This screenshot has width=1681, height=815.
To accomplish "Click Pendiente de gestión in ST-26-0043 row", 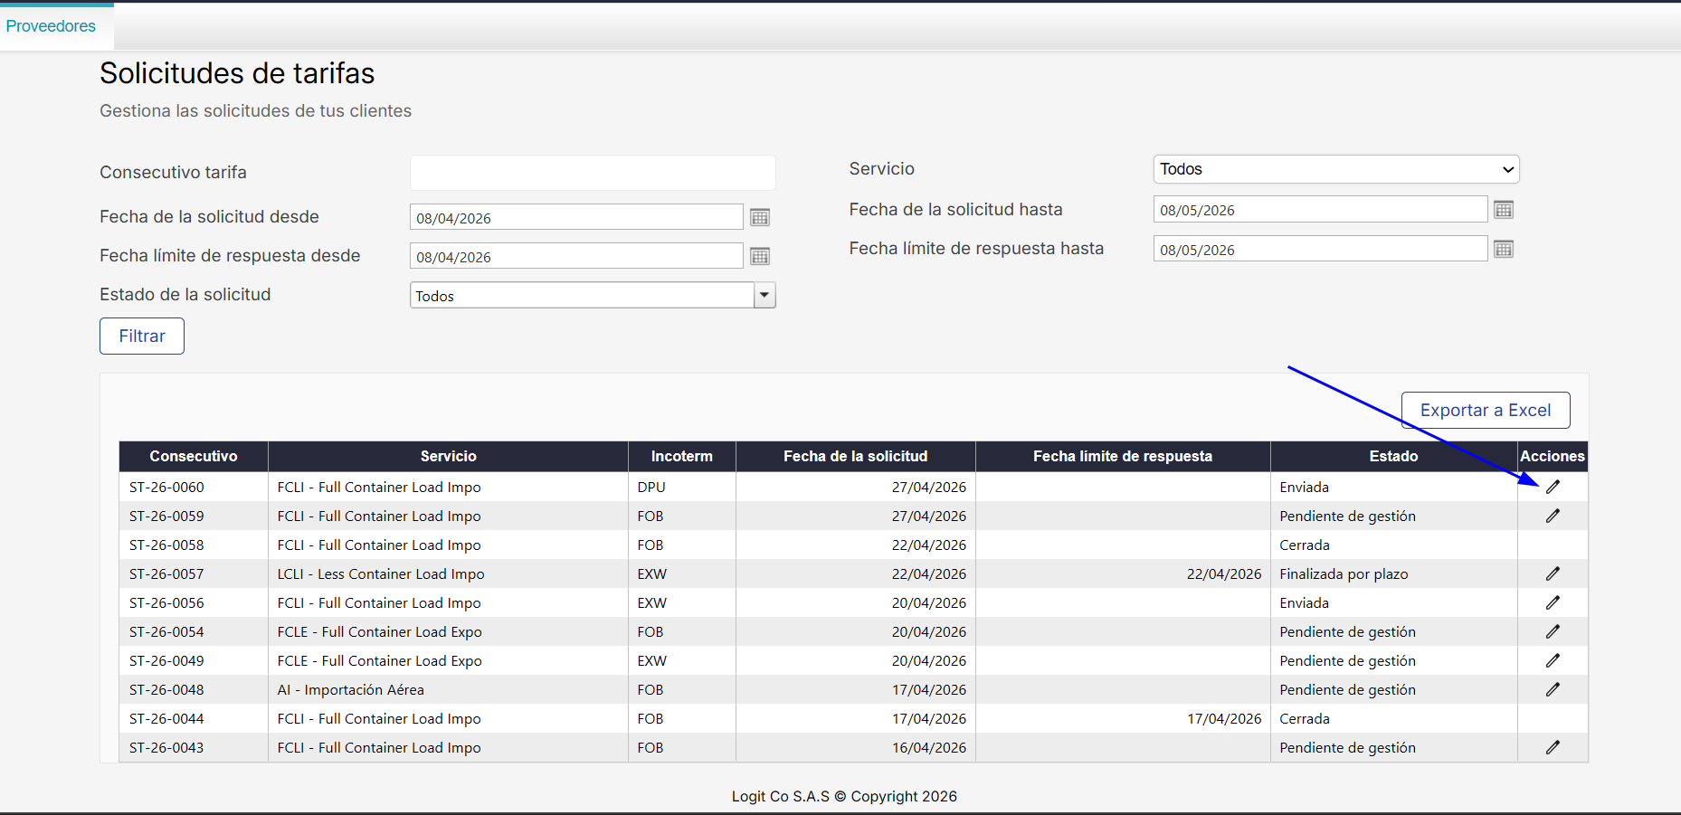I will (x=1393, y=747).
